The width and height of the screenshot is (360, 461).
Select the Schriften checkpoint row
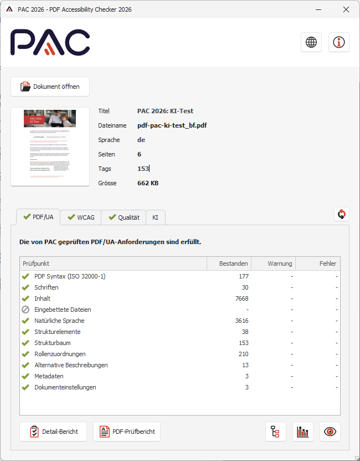pos(111,287)
